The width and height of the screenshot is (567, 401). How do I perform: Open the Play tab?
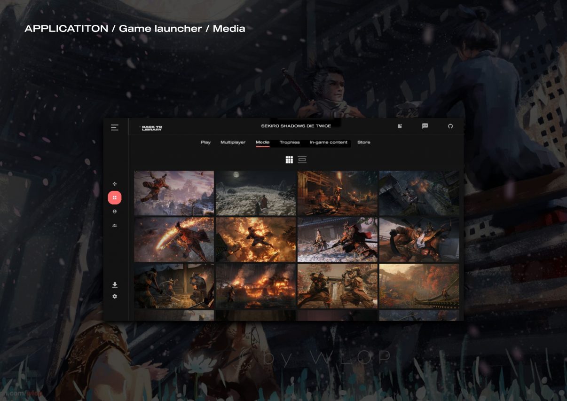pyautogui.click(x=206, y=142)
